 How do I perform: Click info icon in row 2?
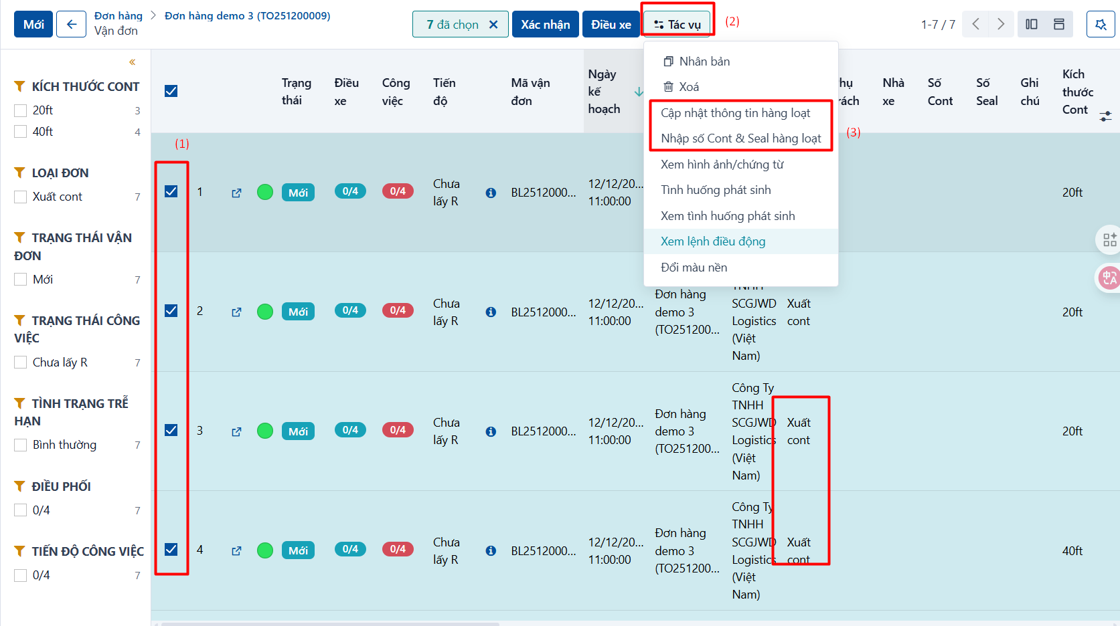click(491, 312)
